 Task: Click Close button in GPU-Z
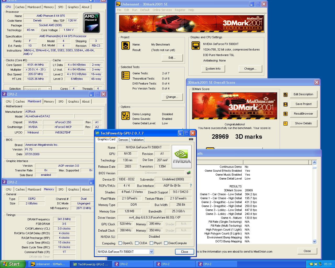pyautogui.click(x=185, y=252)
